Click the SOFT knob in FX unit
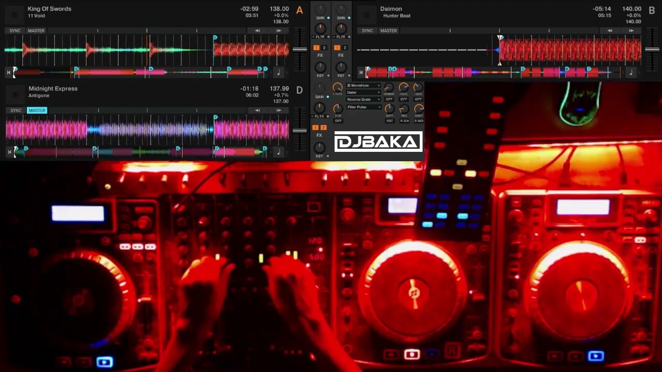 click(x=389, y=109)
